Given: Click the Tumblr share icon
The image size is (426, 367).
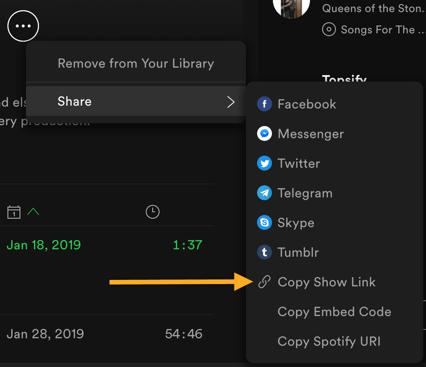Looking at the screenshot, I should pyautogui.click(x=265, y=253).
